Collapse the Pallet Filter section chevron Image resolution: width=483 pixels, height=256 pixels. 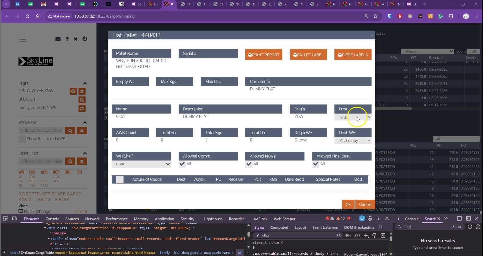point(85,153)
